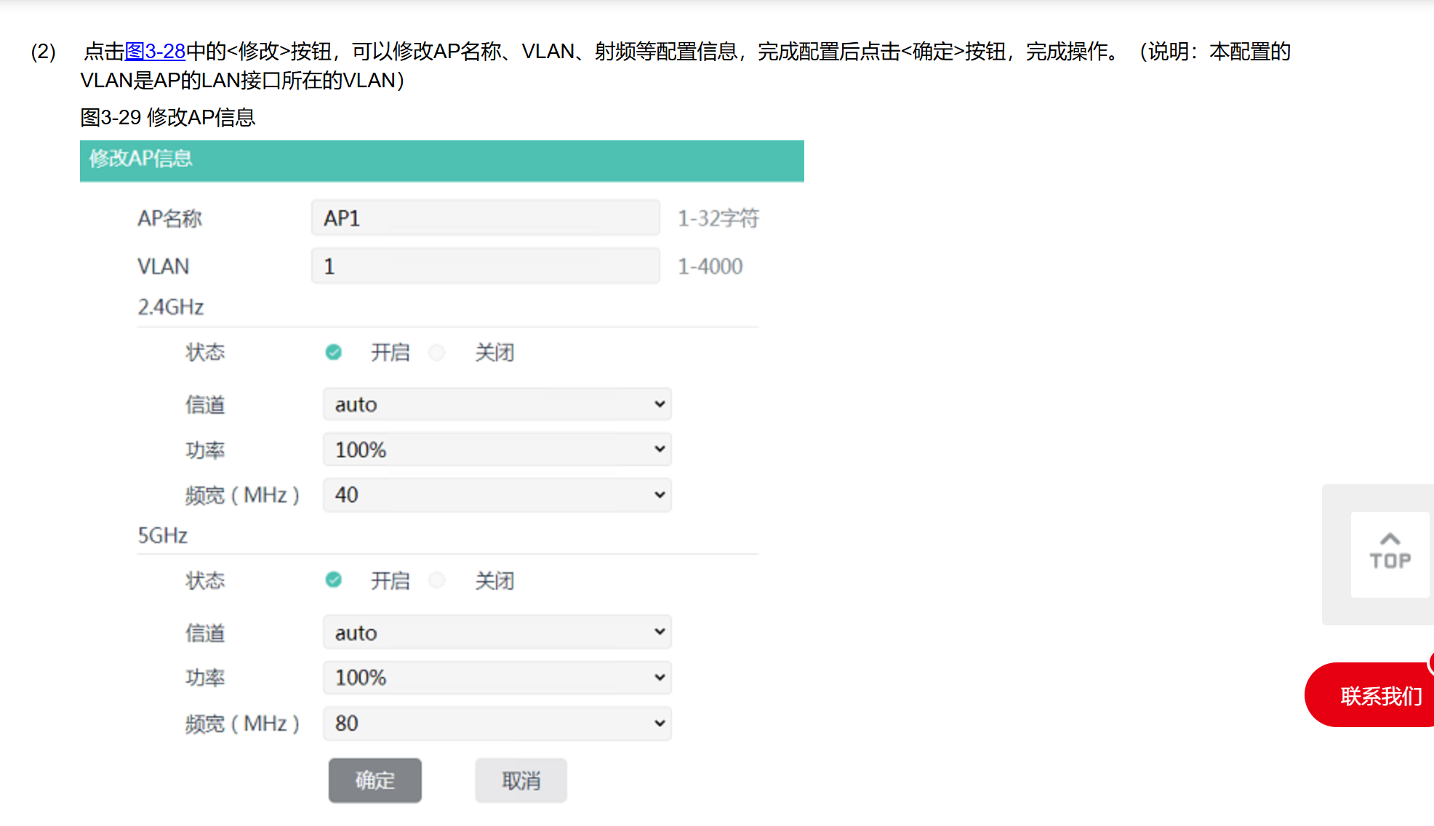
Task: Click the 取消 cancel button
Action: (521, 780)
